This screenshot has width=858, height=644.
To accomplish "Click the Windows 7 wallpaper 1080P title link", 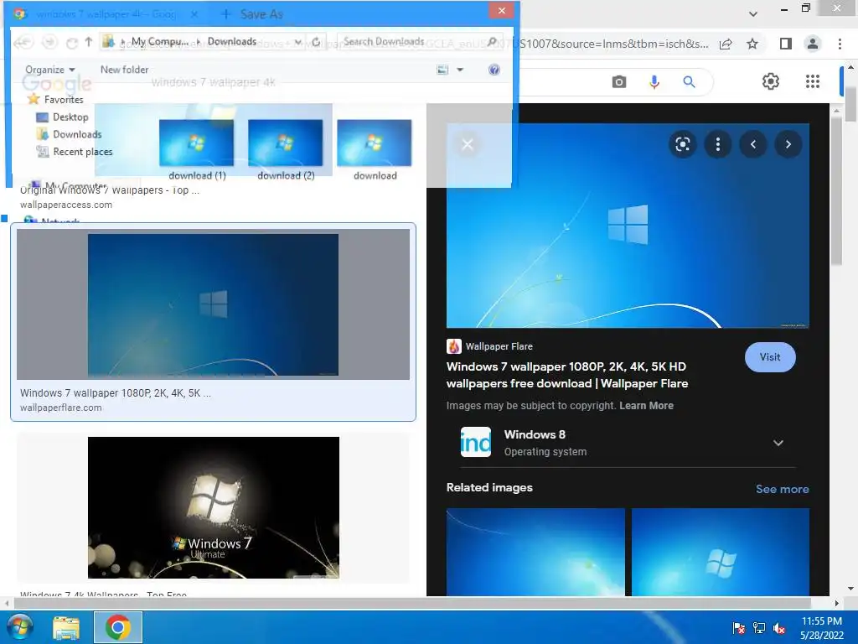I will tap(567, 375).
